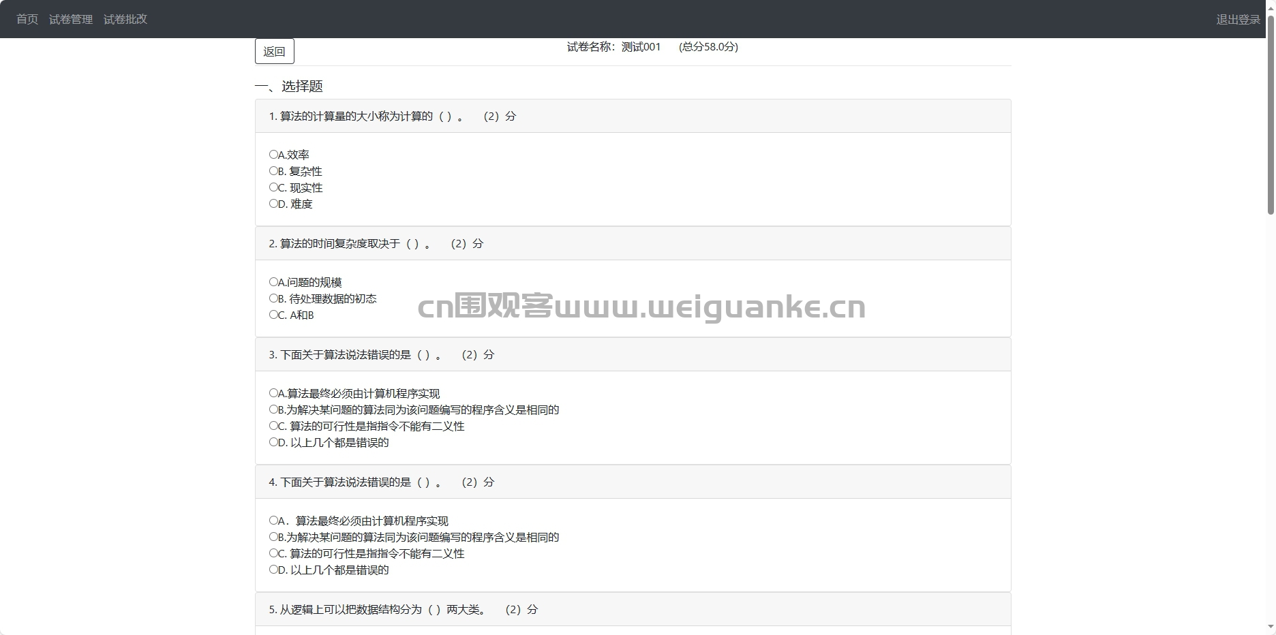Click the page vertical scrollbar thumb

[x=1271, y=114]
